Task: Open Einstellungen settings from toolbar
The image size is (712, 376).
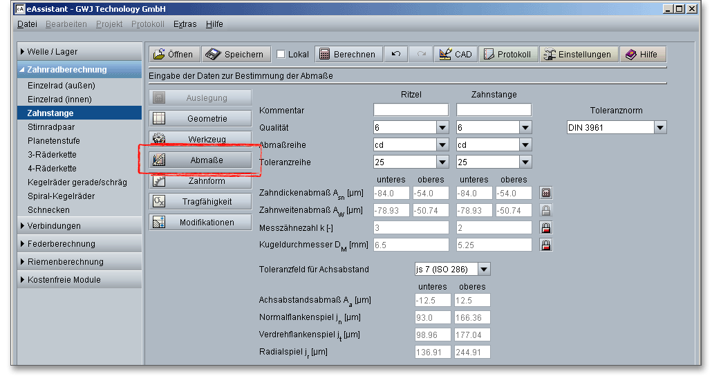Action: pyautogui.click(x=577, y=55)
